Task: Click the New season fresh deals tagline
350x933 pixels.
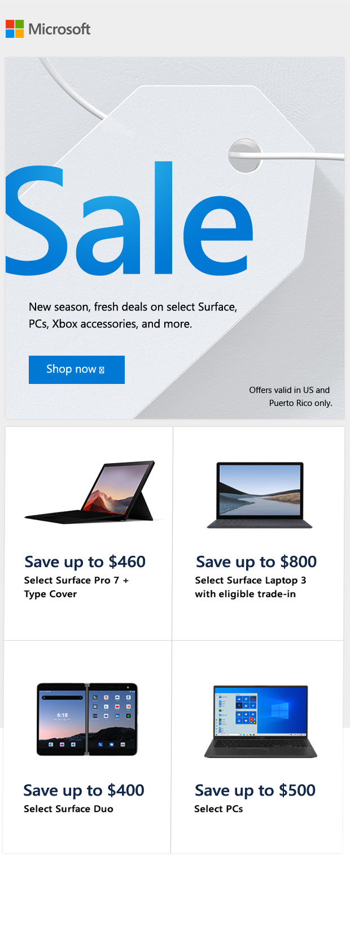Action: pos(133,316)
